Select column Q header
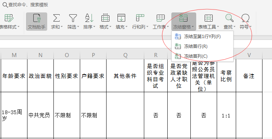The height and width of the screenshot is (139, 272). tap(125, 55)
